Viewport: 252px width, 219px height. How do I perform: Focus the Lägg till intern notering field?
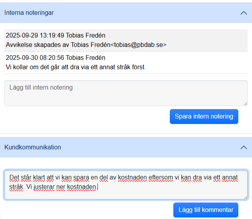coord(125,93)
